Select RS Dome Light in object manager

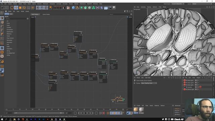click(190, 89)
